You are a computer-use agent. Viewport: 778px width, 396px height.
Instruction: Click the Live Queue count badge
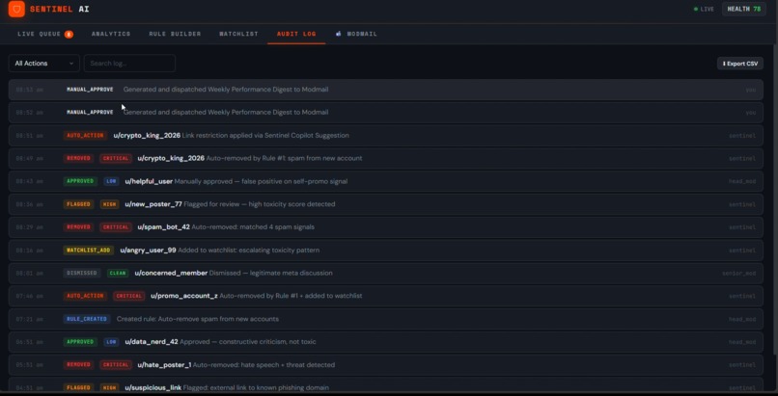pos(69,34)
